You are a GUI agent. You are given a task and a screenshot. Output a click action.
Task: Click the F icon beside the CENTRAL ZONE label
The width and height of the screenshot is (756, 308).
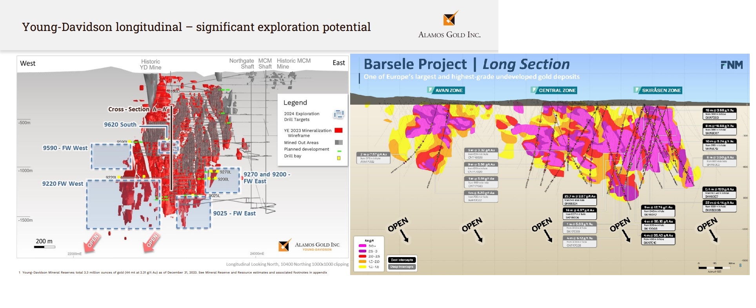[x=534, y=90]
